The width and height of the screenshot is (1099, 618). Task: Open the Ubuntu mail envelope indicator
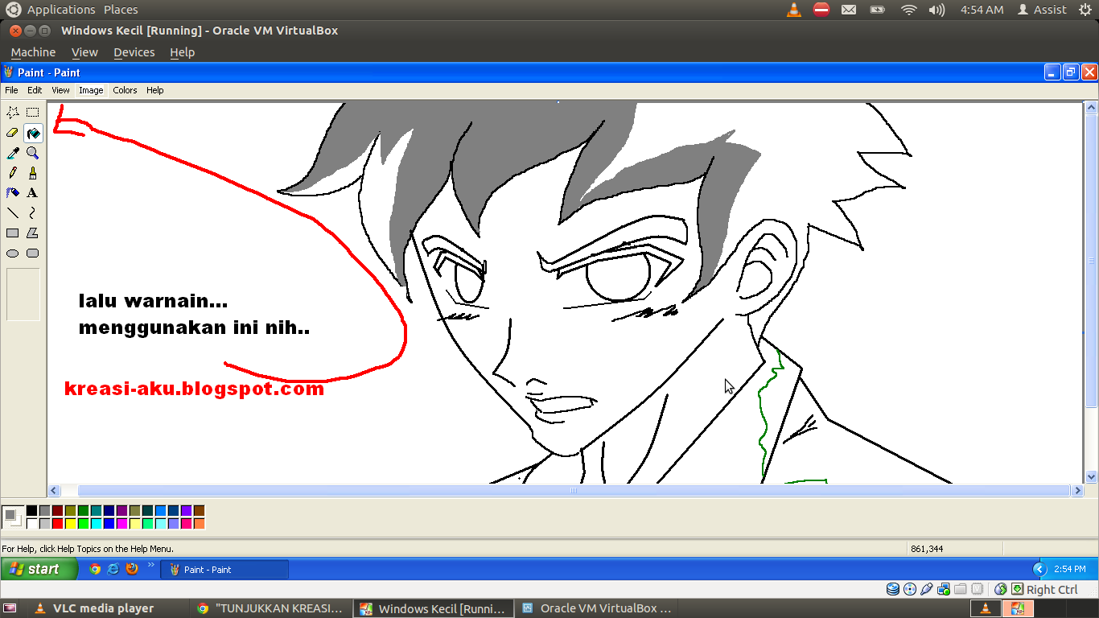coord(849,10)
